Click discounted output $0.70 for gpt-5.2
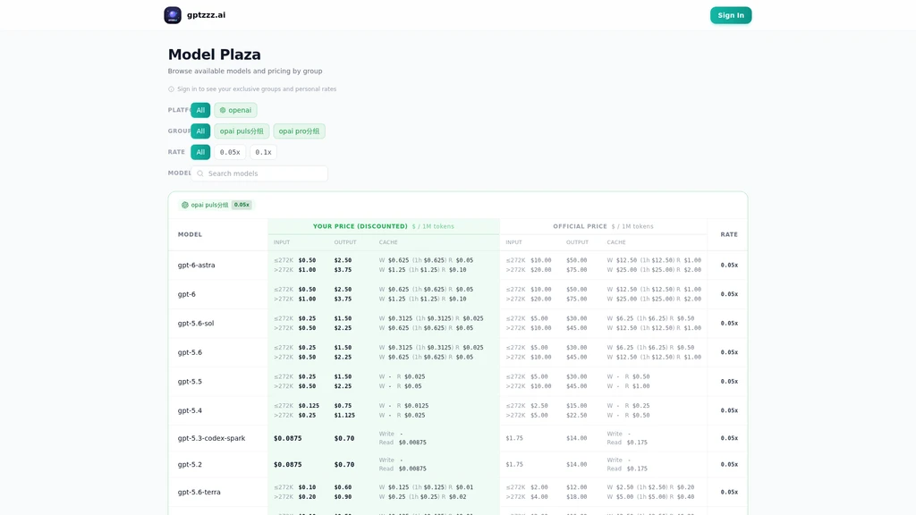This screenshot has height=515, width=916. [x=344, y=465]
